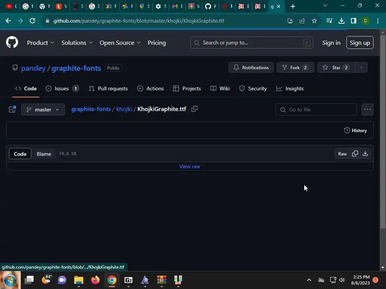The image size is (386, 289).
Task: Switch to Blame view
Action: [x=44, y=154]
